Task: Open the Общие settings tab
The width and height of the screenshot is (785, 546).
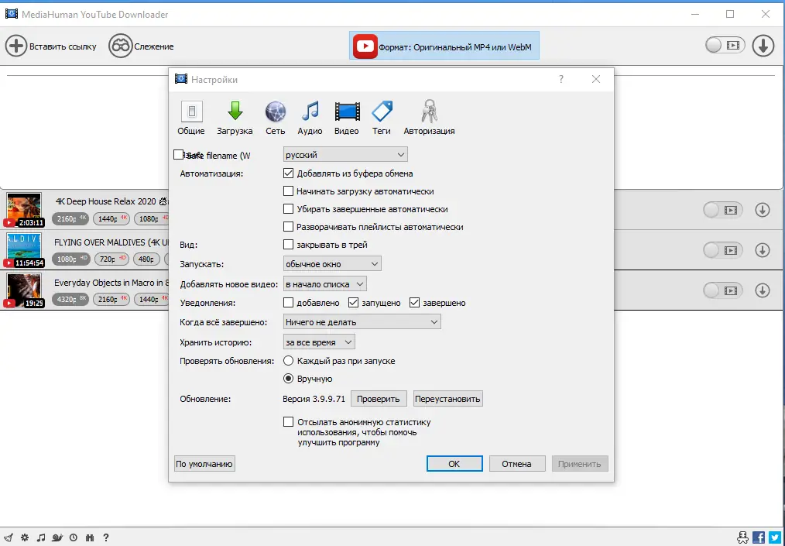Action: tap(190, 118)
